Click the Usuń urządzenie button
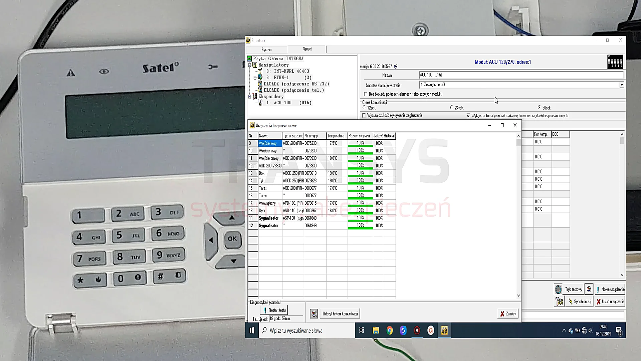The image size is (641, 361). [610, 302]
